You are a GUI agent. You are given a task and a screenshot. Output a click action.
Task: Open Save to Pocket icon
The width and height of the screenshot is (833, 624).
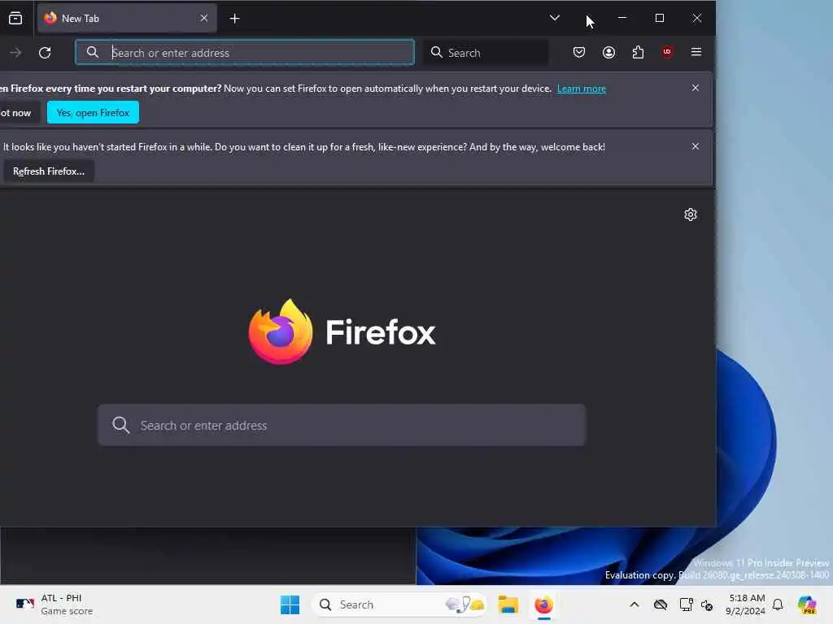pos(579,52)
